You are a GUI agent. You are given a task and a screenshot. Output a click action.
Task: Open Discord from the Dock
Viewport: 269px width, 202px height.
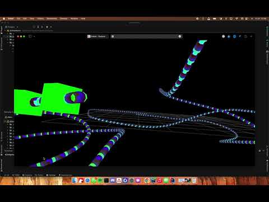pos(113,181)
